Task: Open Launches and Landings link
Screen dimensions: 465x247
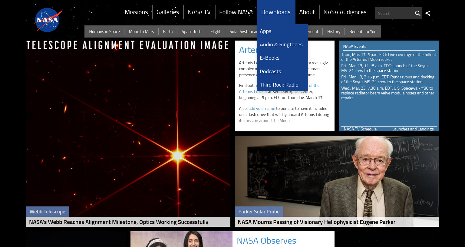Action: (x=413, y=129)
